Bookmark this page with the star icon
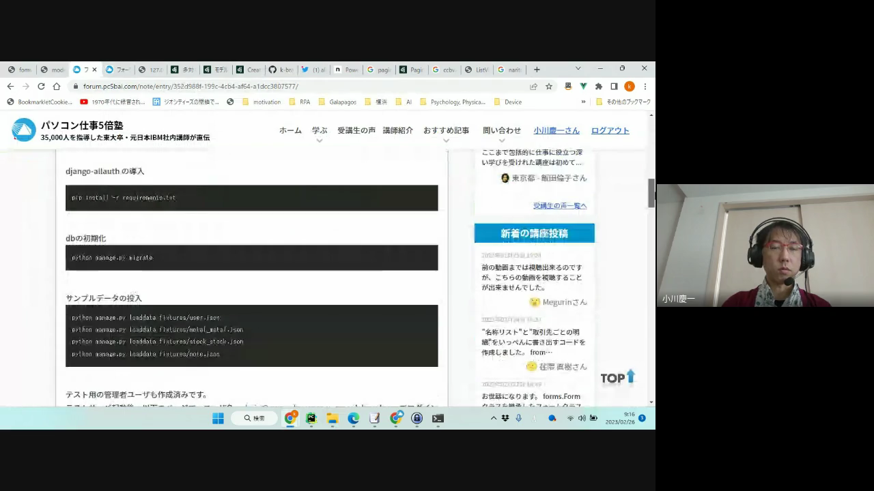Screen dimensions: 874x491 pos(549,87)
